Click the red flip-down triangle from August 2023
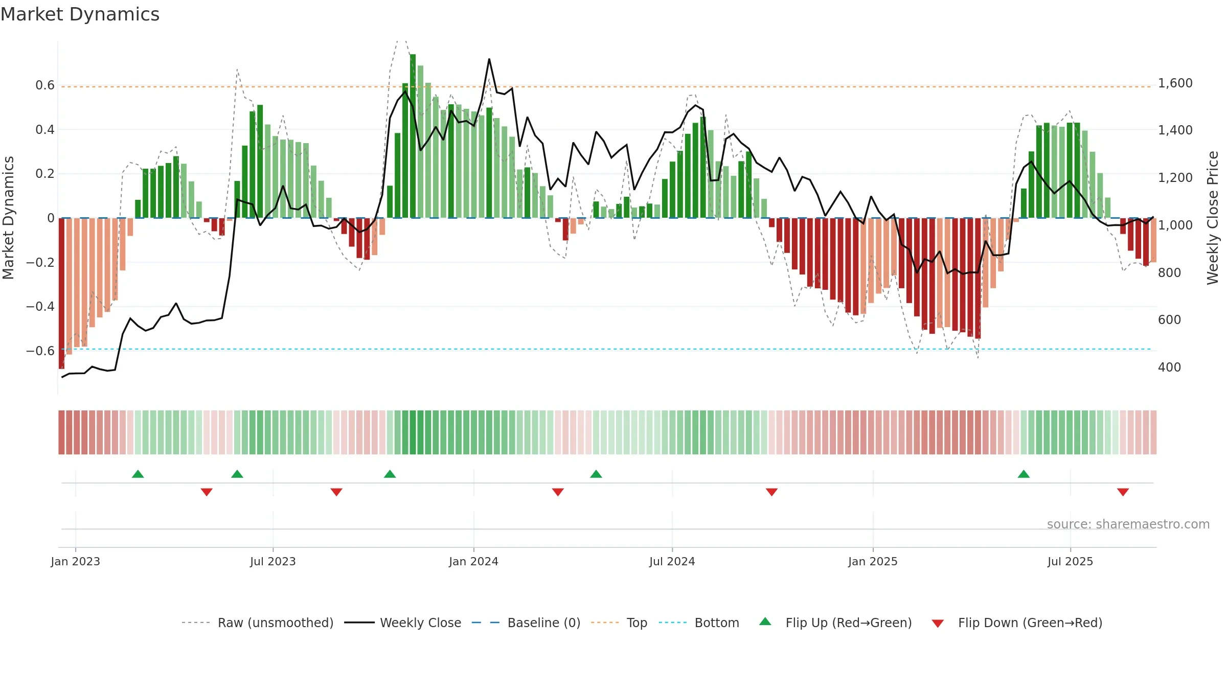 click(336, 492)
